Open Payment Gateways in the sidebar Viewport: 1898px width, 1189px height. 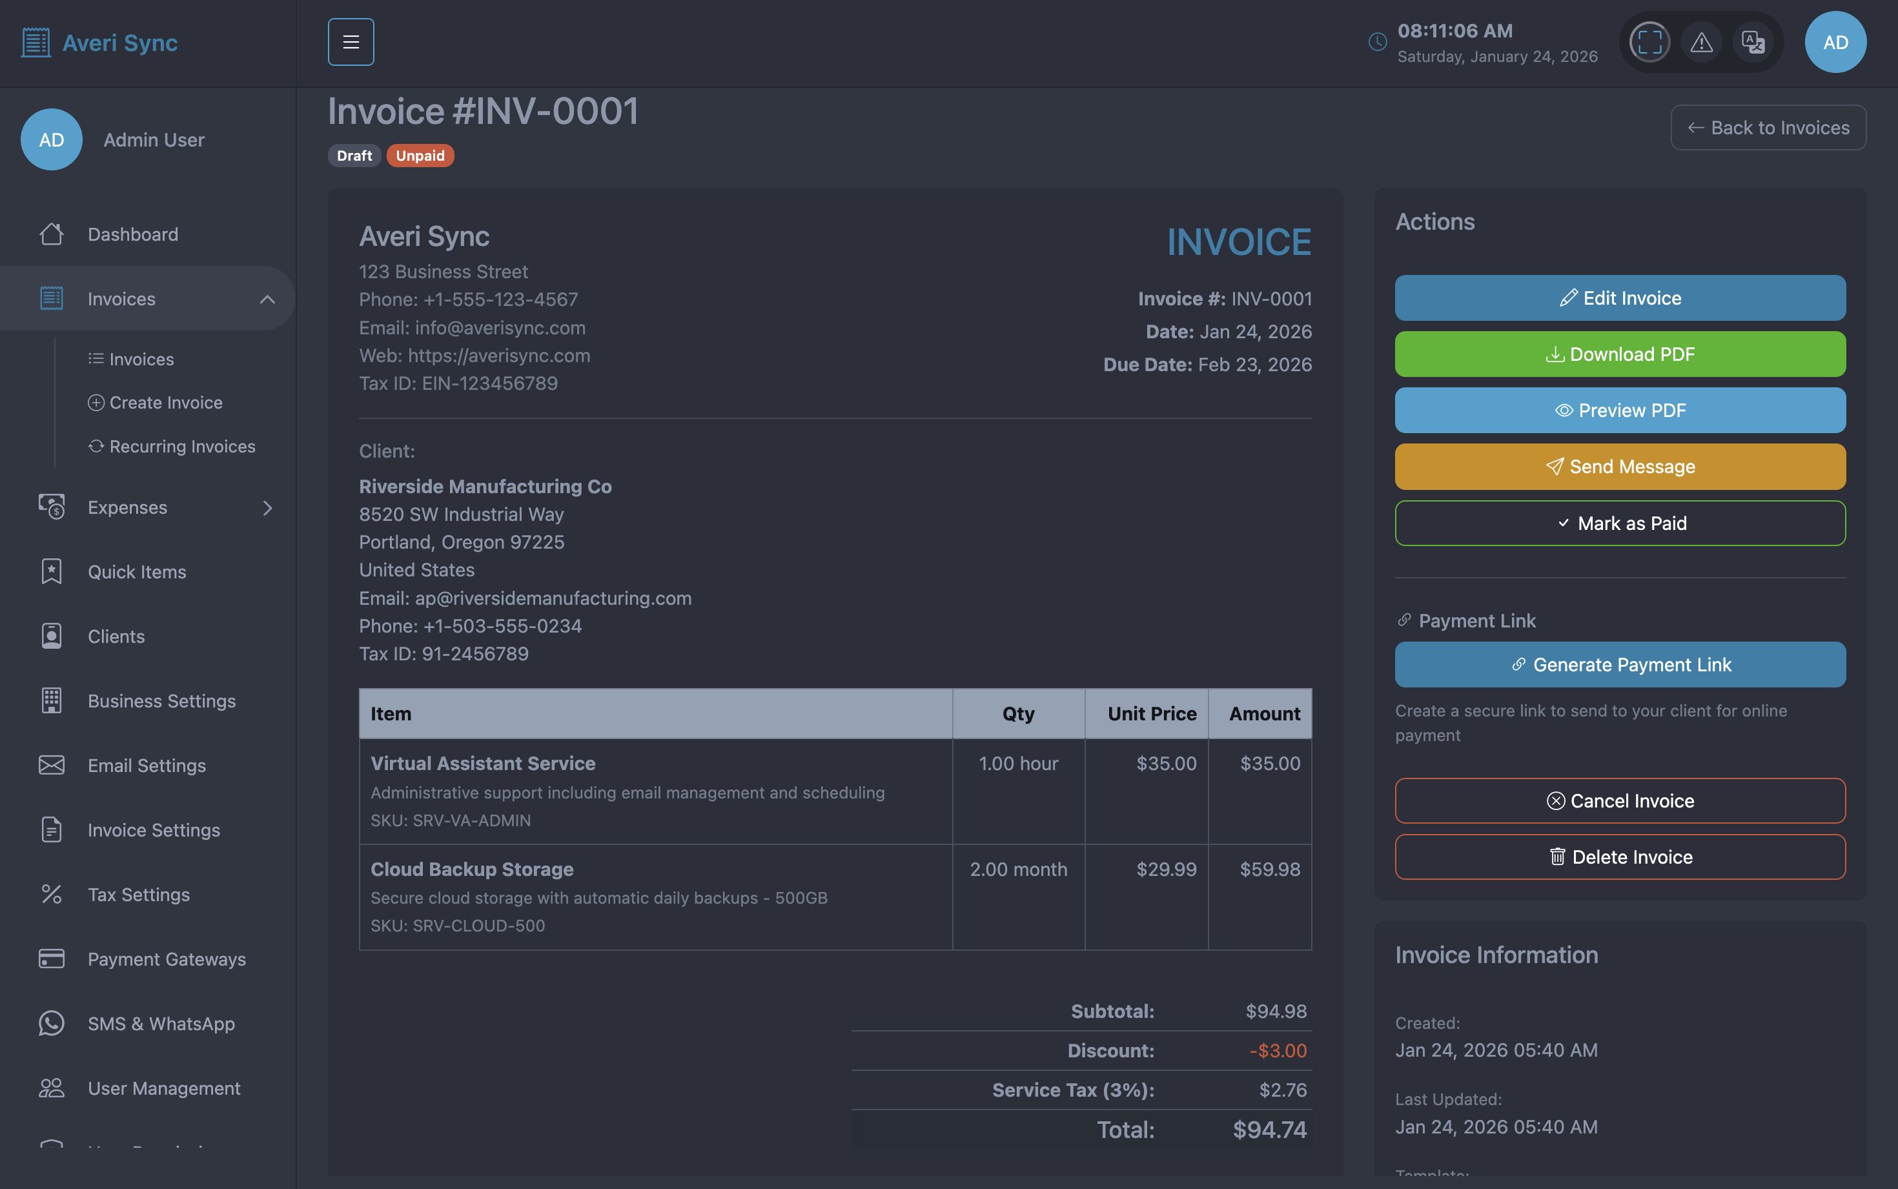(x=166, y=959)
